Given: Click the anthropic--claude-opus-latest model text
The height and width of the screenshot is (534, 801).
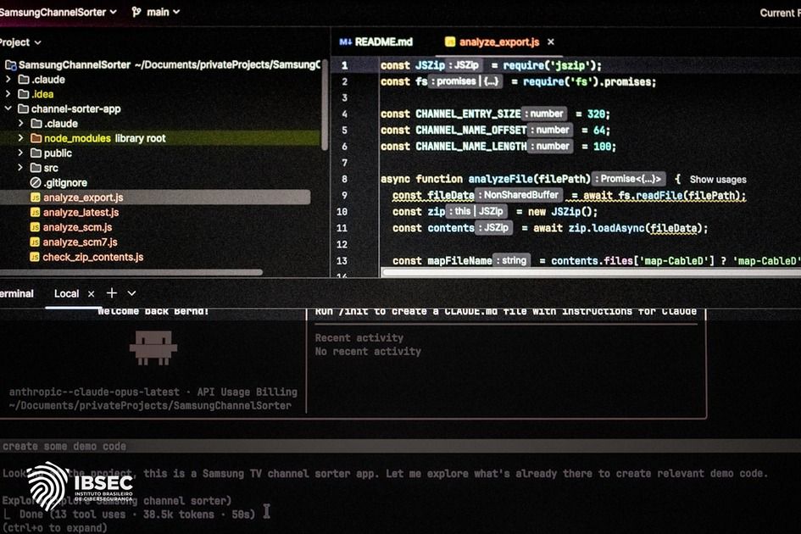Looking at the screenshot, I should (x=94, y=392).
